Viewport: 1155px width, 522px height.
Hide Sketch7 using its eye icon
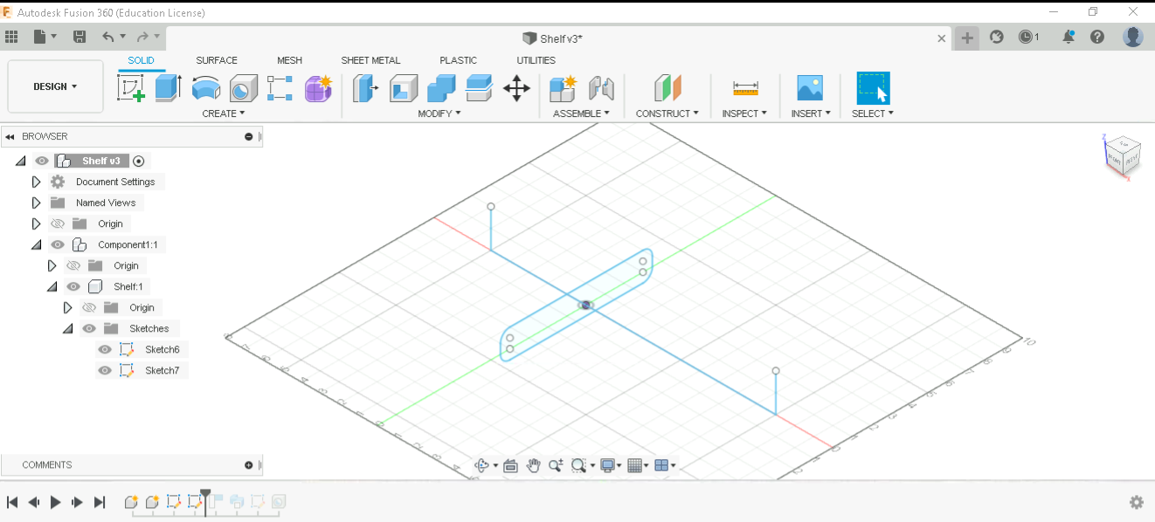coord(105,370)
